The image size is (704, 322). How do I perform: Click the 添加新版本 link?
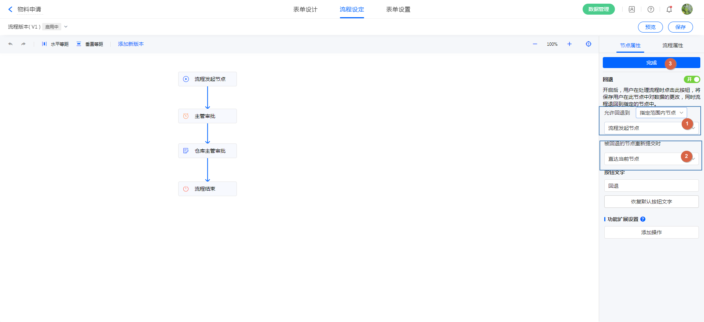131,44
